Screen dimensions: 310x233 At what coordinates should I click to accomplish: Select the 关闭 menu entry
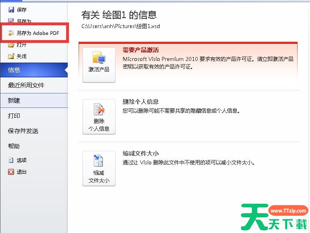tap(21, 56)
